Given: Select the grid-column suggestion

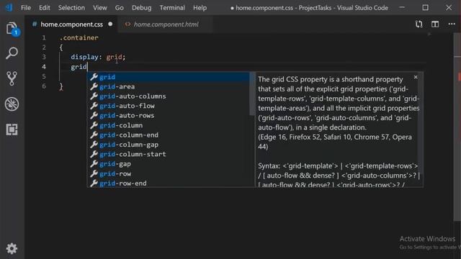Looking at the screenshot, I should coord(169,125).
